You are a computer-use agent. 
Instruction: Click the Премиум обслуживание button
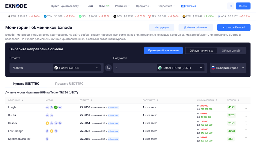tap(163, 50)
